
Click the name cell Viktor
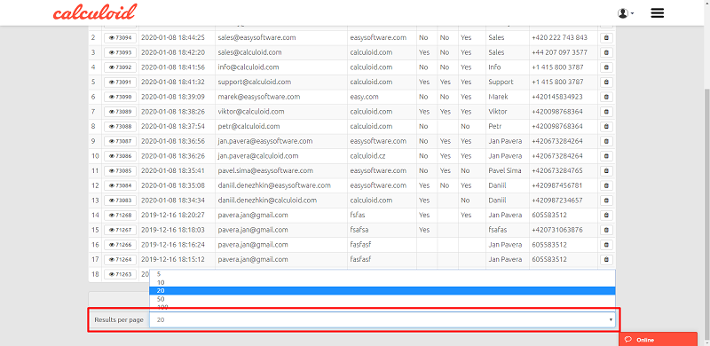(508, 112)
